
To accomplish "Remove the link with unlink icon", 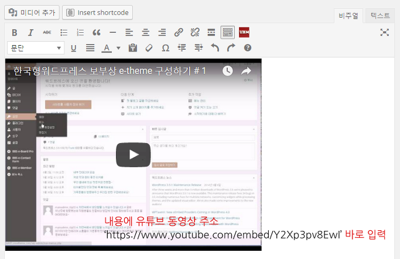I will coord(195,32).
